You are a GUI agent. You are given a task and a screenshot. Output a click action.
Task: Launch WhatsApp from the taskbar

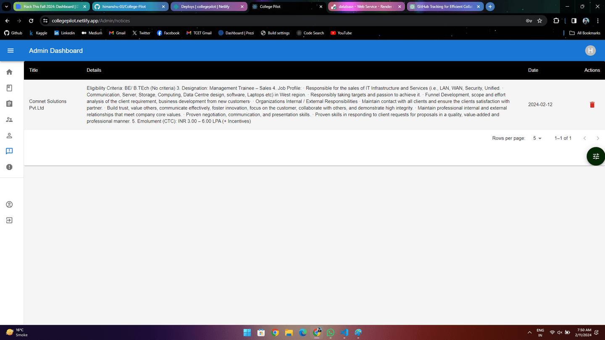[330, 332]
